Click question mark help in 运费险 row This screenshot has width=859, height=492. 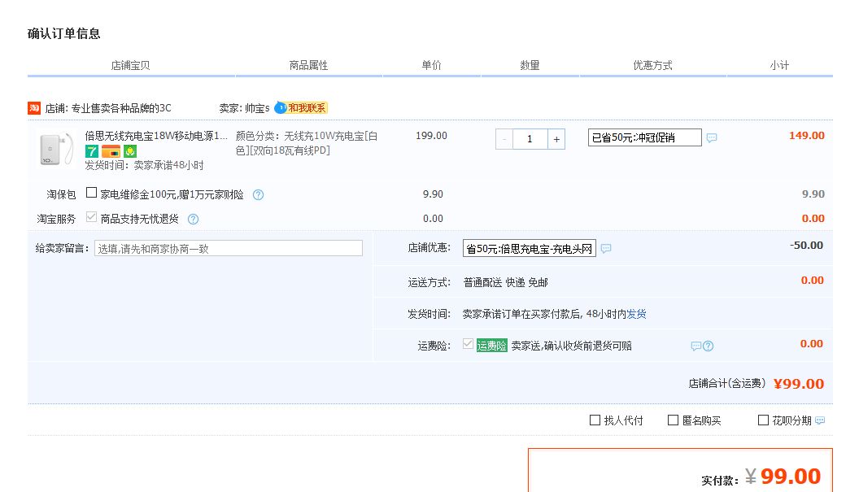[x=708, y=346]
